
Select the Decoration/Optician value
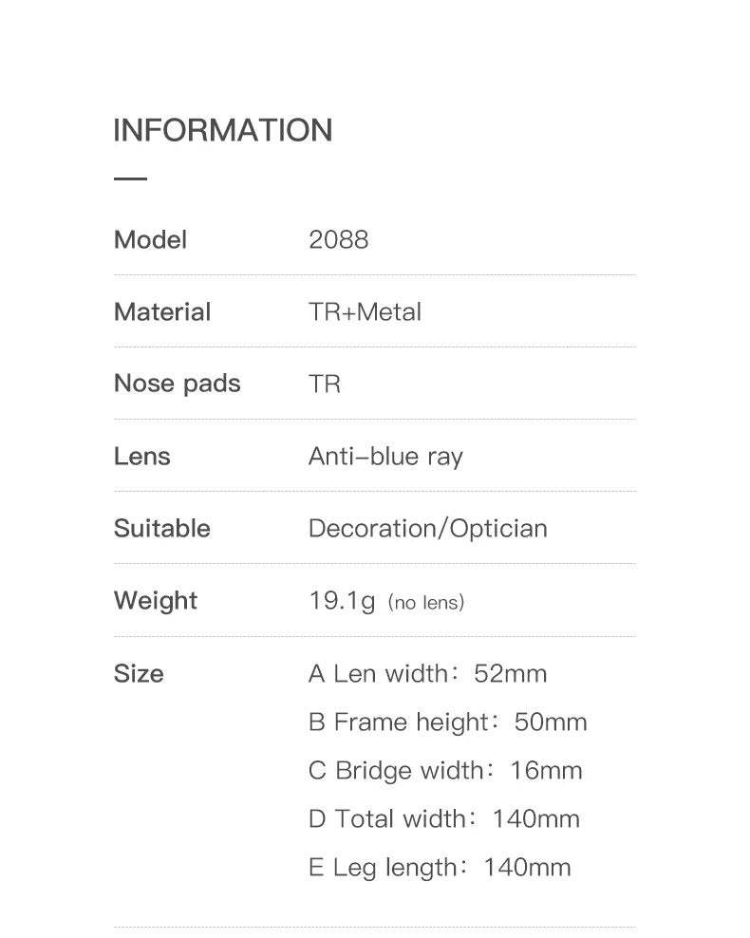click(427, 528)
